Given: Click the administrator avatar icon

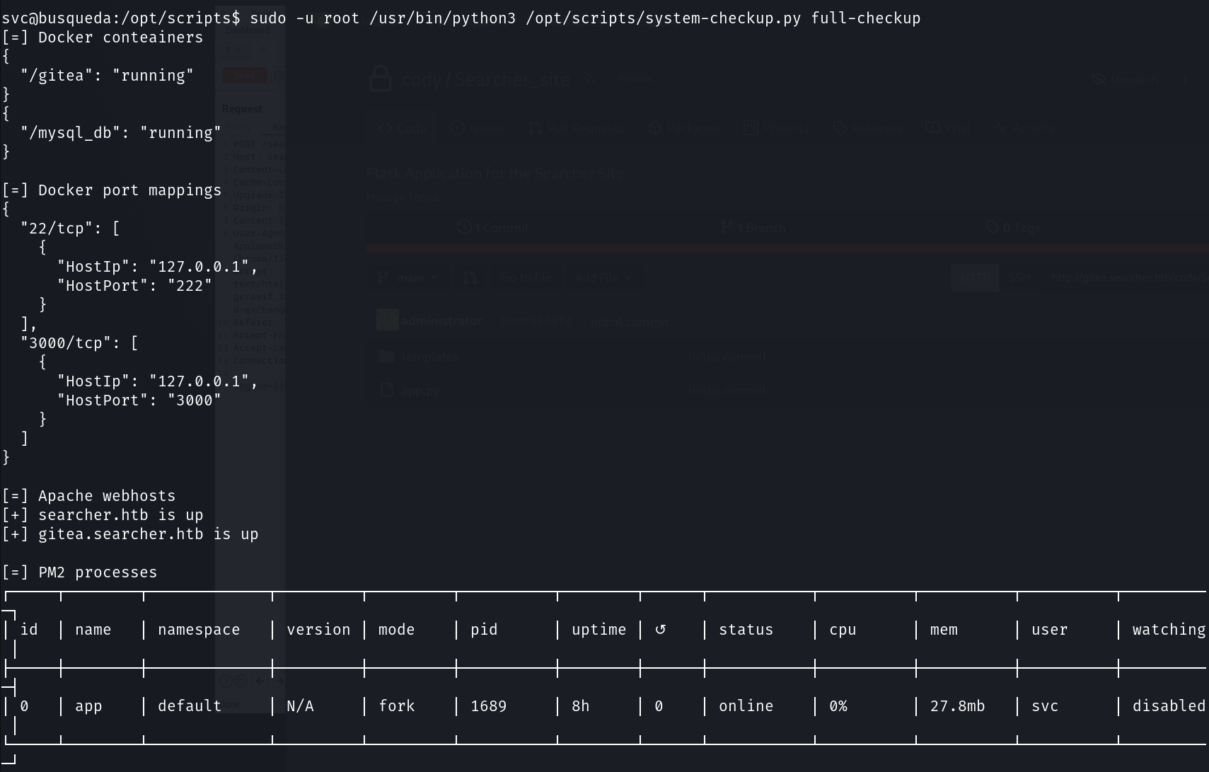Looking at the screenshot, I should (x=387, y=321).
